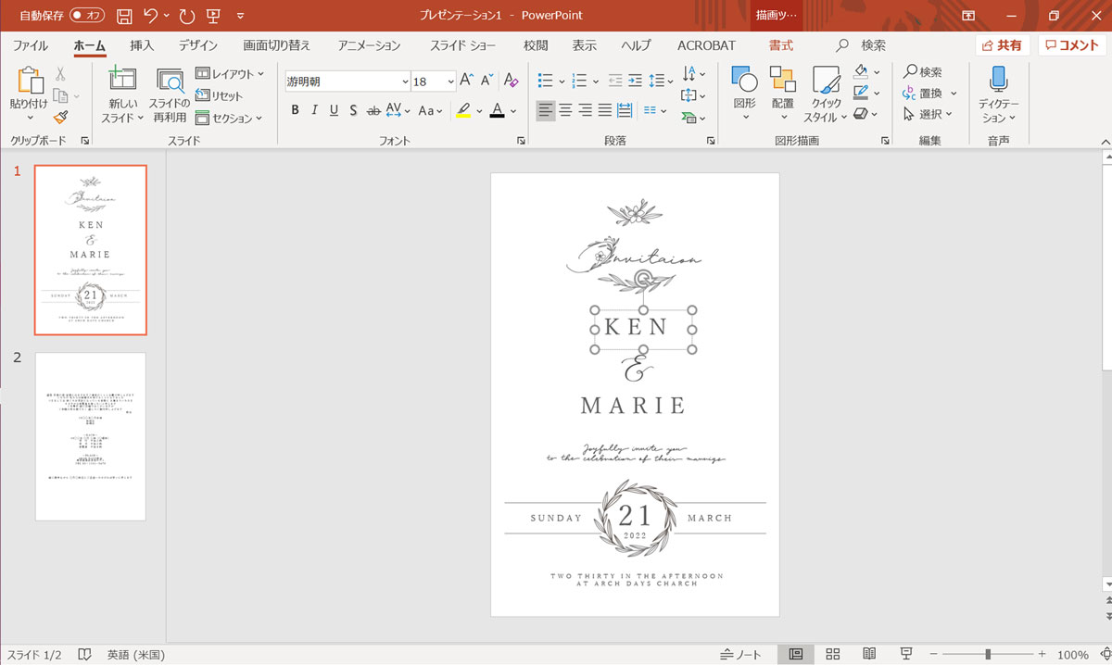
Task: Open the Comments (コメント) button
Action: click(x=1072, y=45)
